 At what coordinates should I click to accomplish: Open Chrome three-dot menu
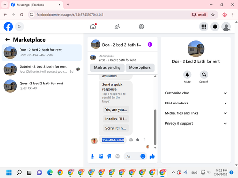pos(233,15)
